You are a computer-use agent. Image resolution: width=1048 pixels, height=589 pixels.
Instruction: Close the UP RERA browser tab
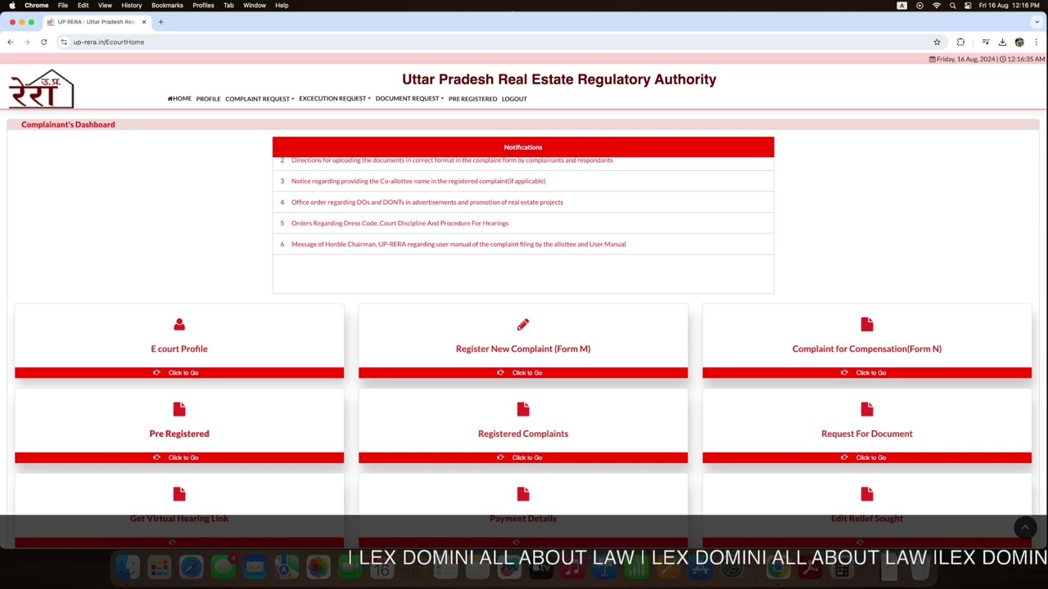click(144, 22)
